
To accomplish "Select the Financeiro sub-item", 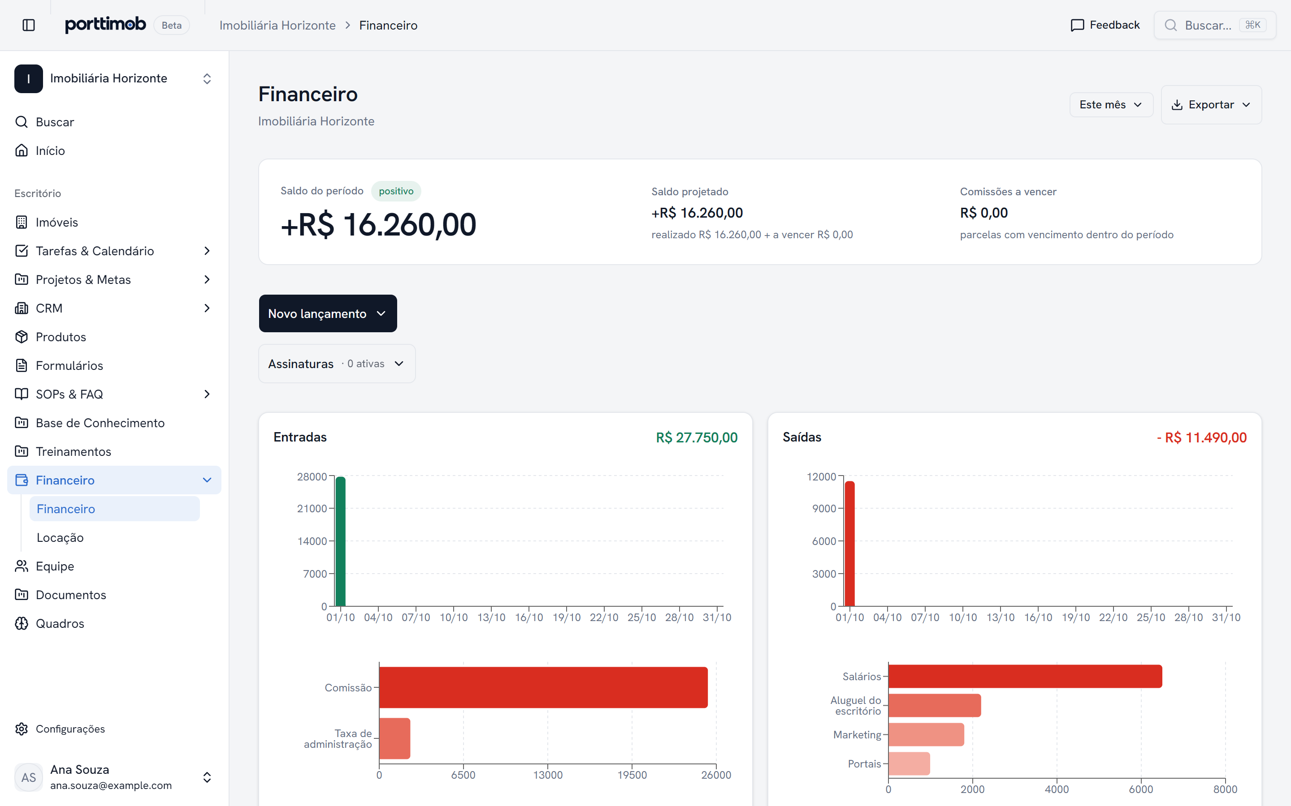I will 115,509.
